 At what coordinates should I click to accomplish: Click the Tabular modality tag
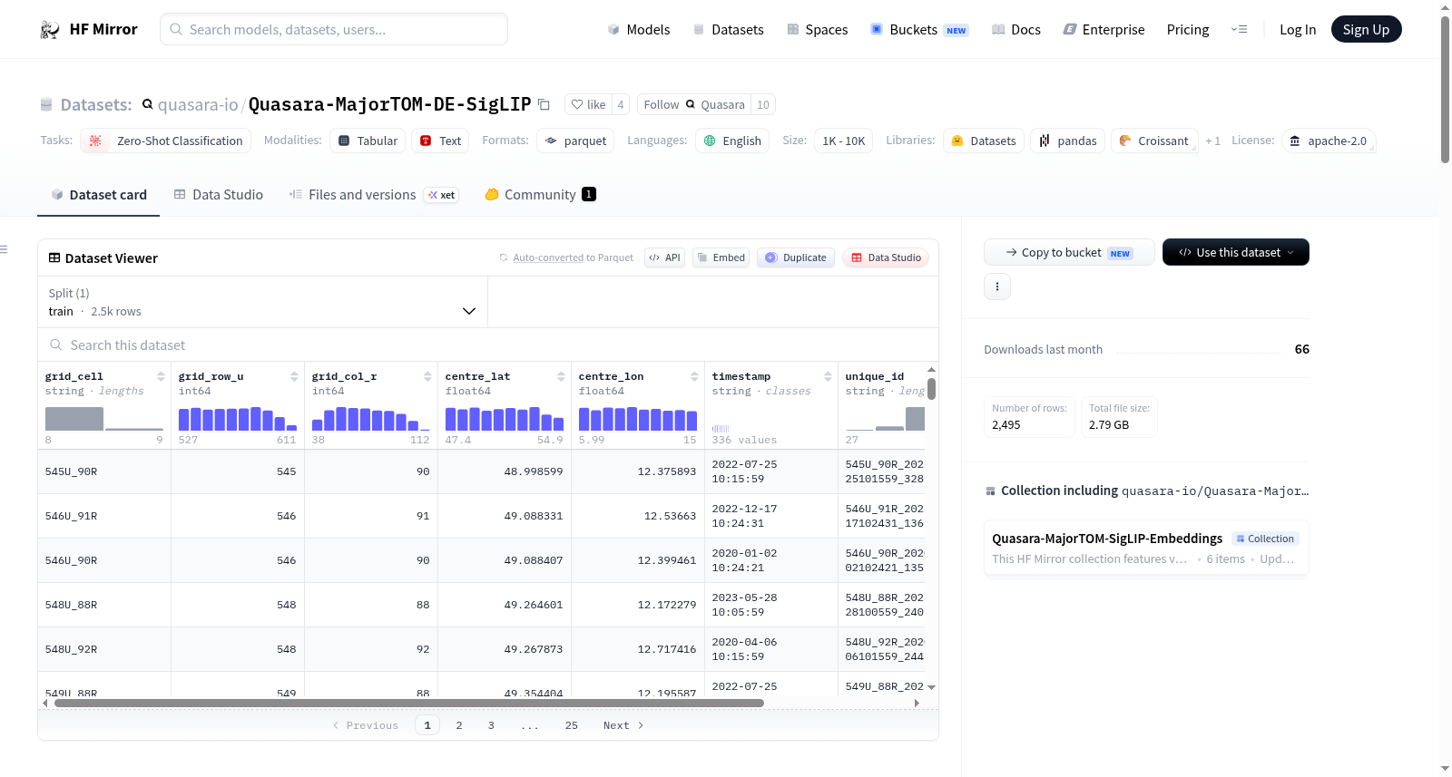(368, 141)
